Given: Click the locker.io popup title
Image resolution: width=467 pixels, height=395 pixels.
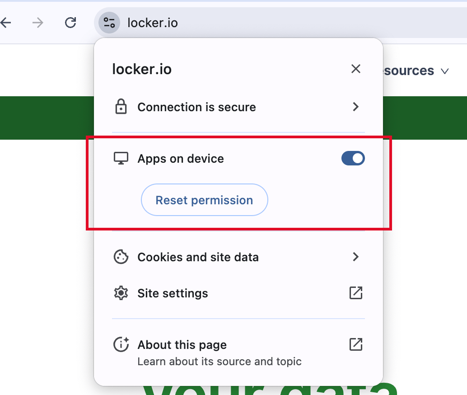Looking at the screenshot, I should coord(142,69).
